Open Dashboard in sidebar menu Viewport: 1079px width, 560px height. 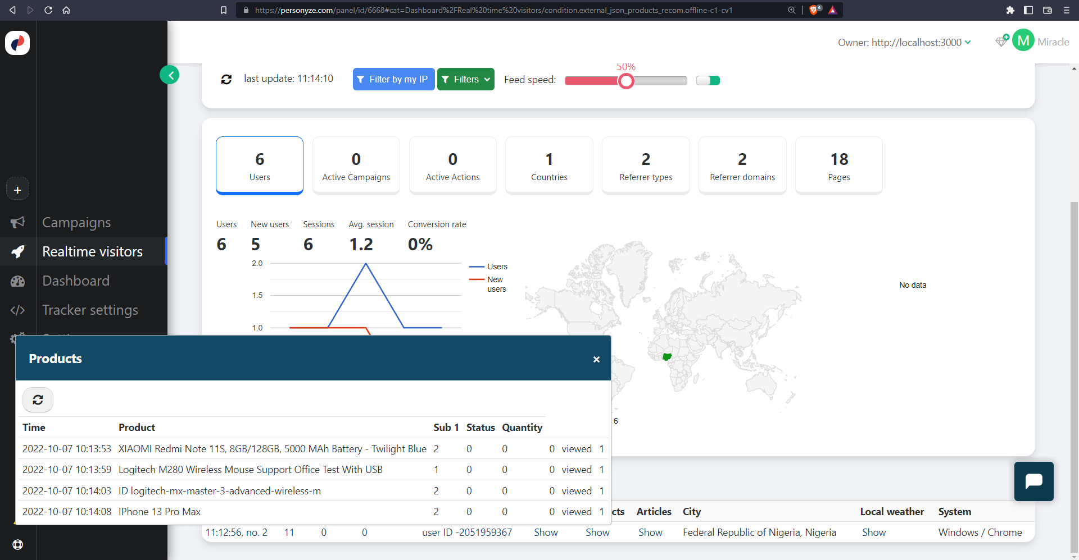pyautogui.click(x=76, y=281)
